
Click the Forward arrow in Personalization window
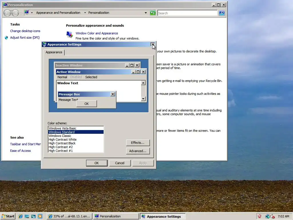click(15, 13)
